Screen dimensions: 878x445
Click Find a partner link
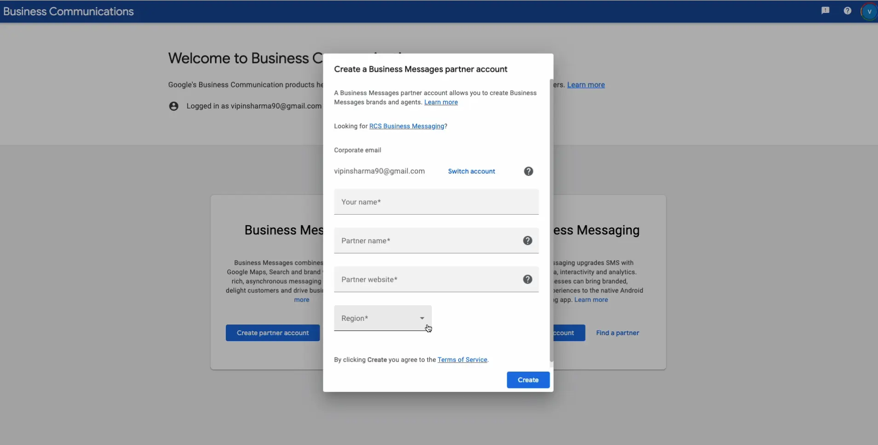[617, 333]
